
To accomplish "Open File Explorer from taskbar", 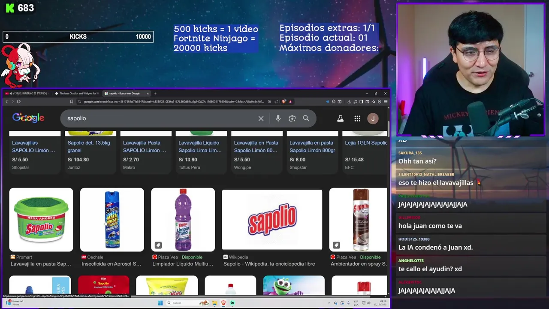I will (x=214, y=303).
